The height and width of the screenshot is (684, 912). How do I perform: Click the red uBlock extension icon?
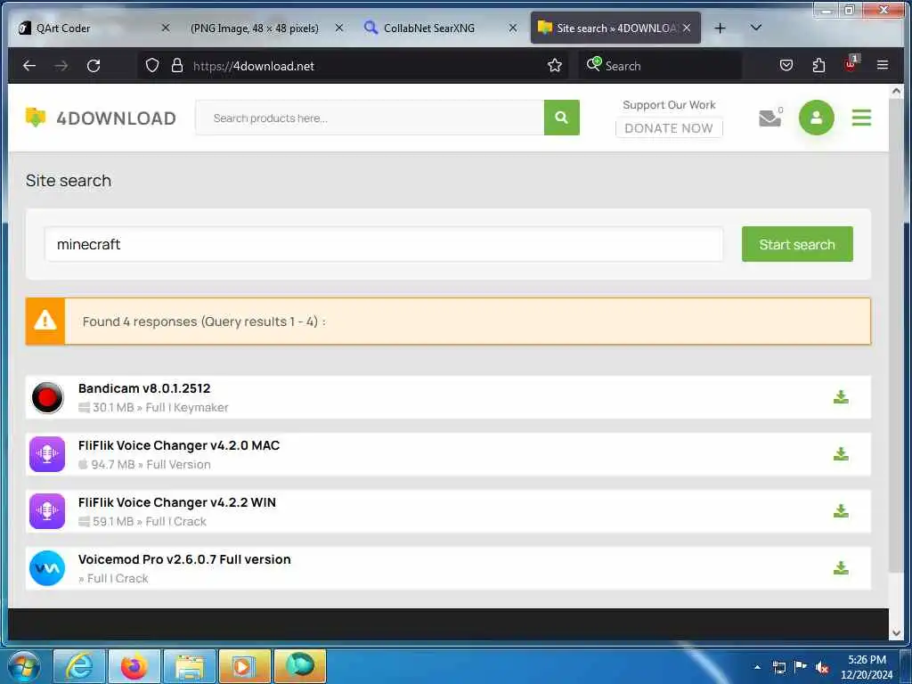coord(851,65)
